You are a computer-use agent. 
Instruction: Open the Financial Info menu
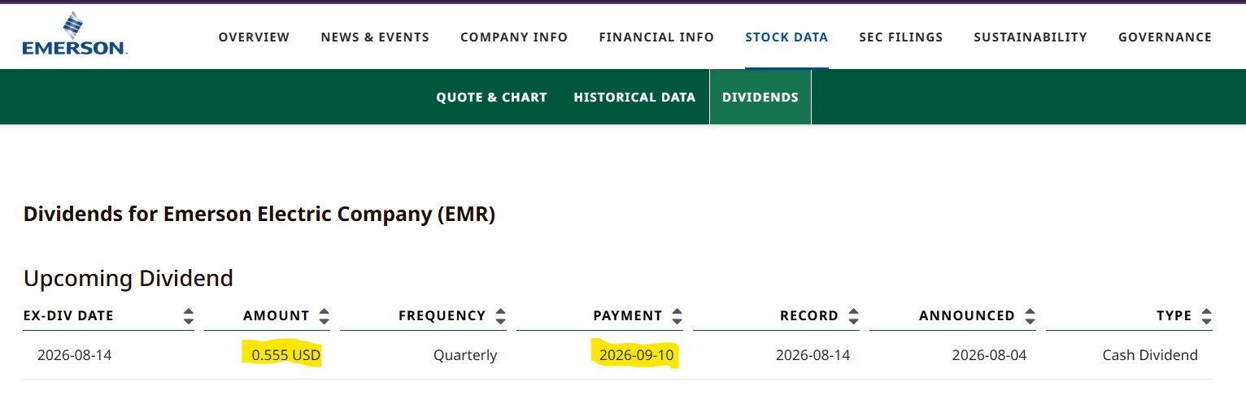pyautogui.click(x=656, y=37)
